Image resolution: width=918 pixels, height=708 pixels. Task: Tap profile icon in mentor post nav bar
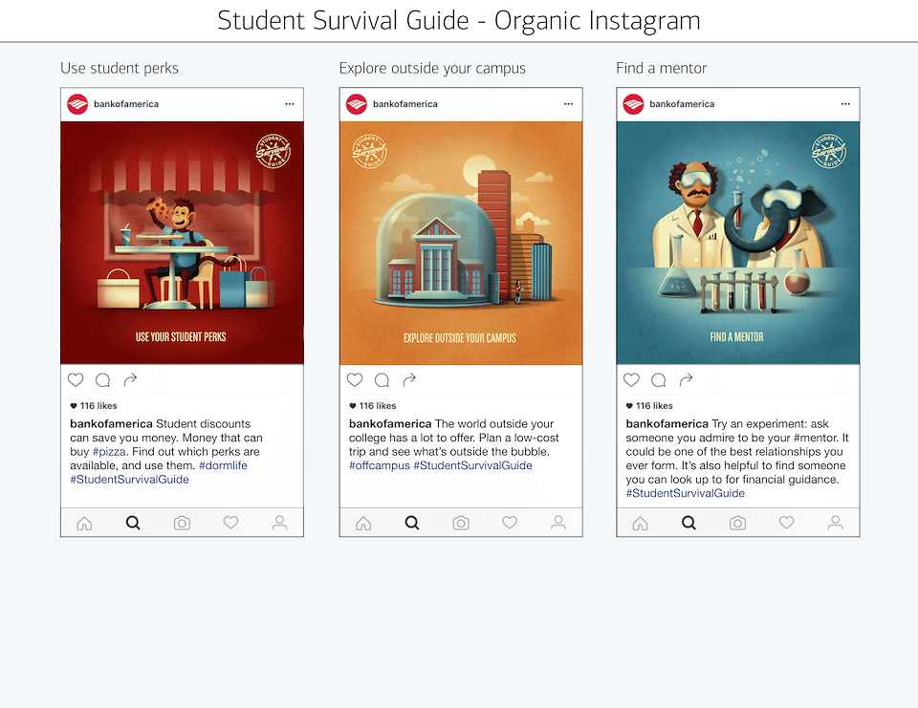[x=836, y=523]
